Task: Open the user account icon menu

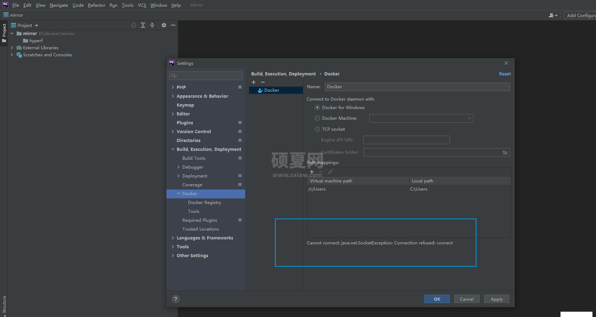Action: tap(553, 15)
